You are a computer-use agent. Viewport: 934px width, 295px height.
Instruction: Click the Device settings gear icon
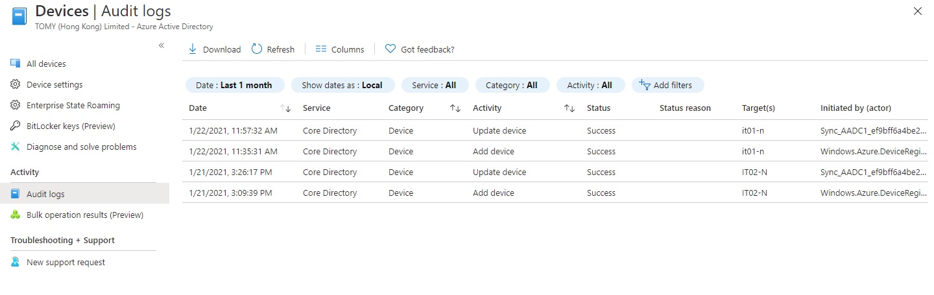[x=16, y=84]
